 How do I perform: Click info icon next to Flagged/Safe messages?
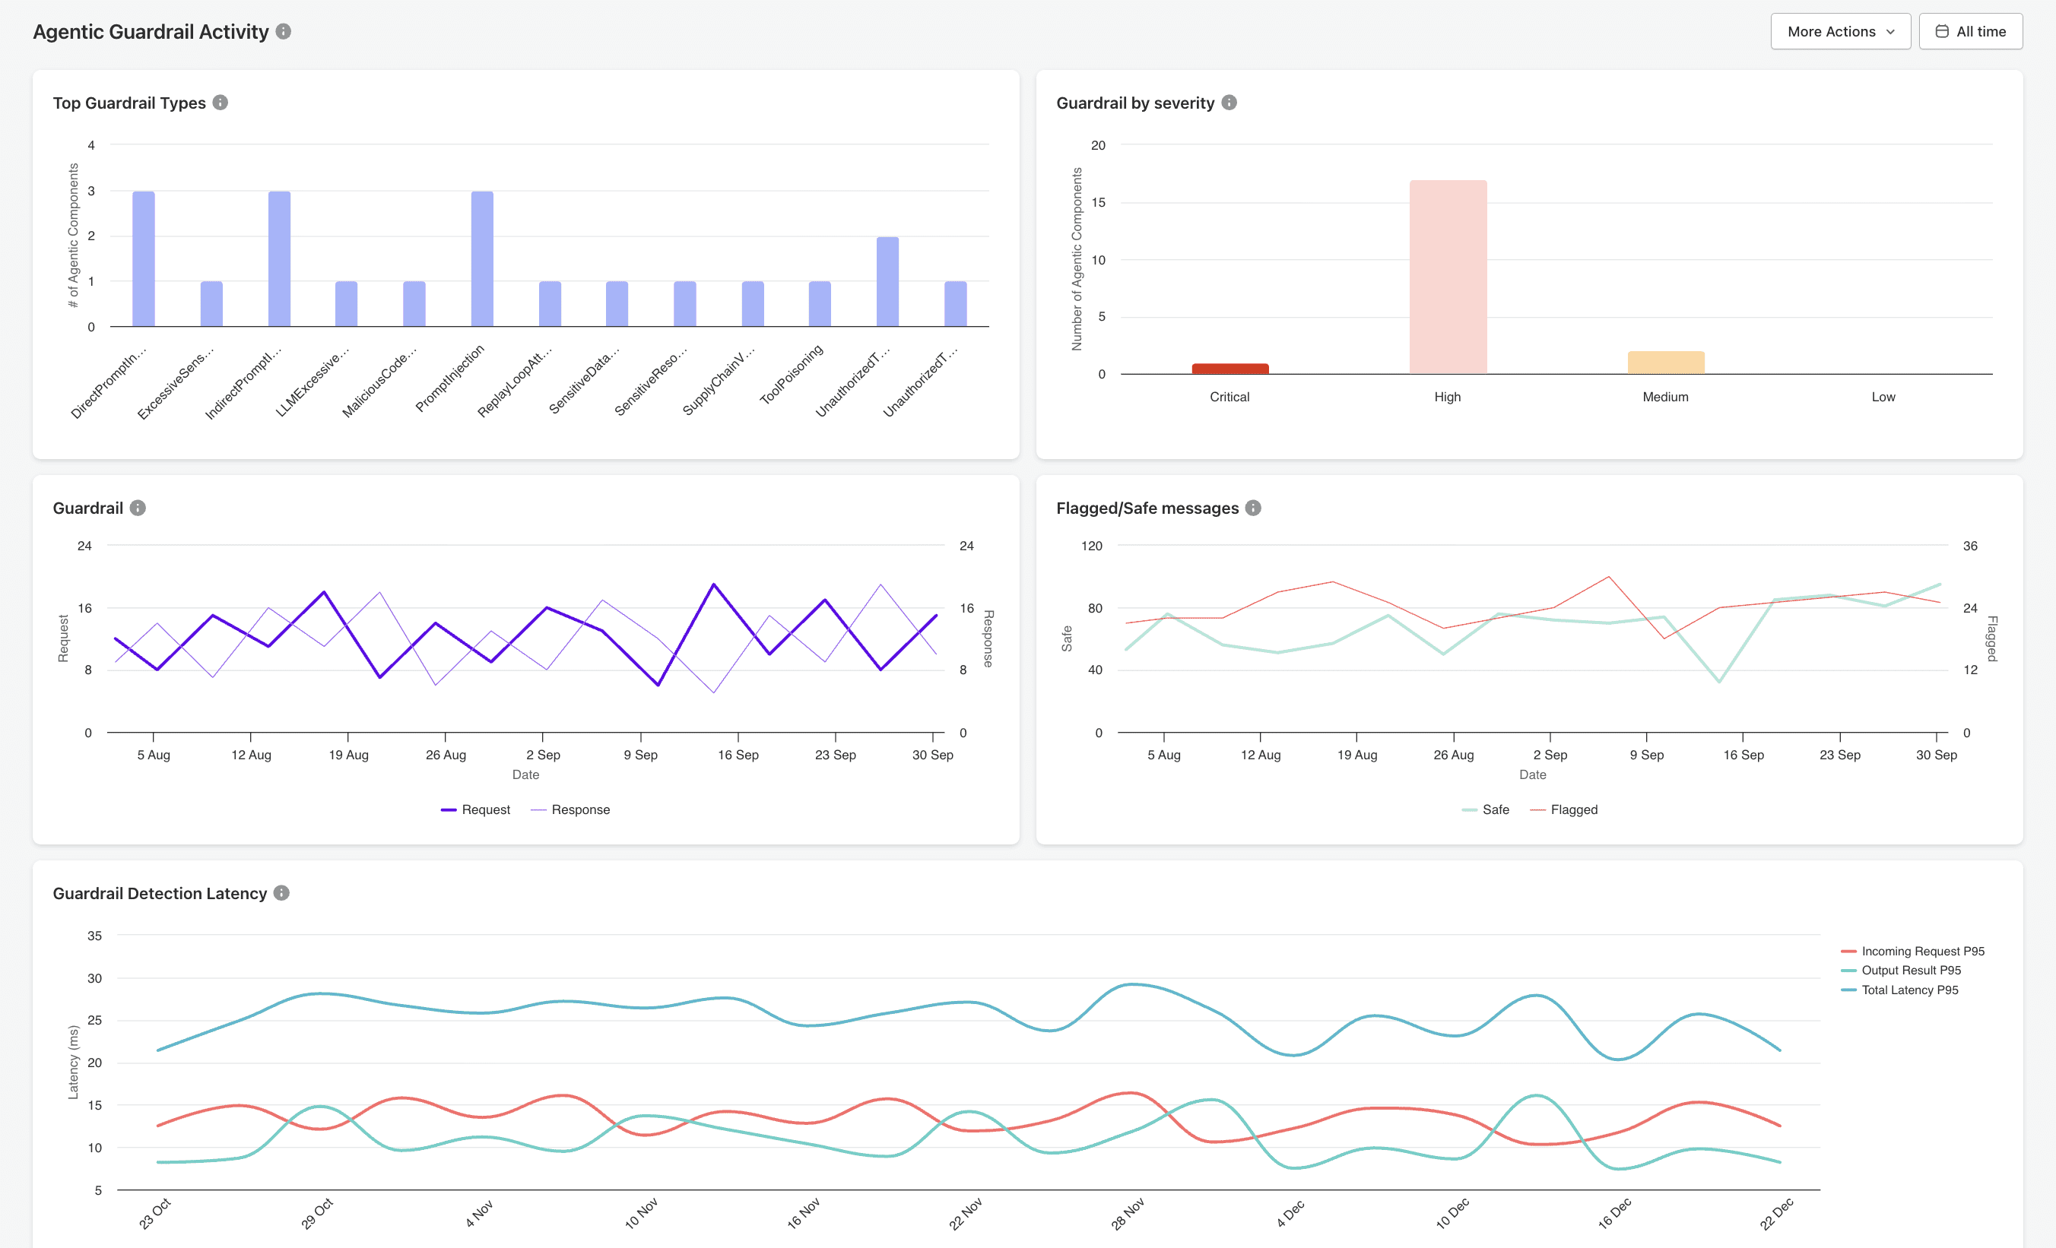click(x=1253, y=508)
